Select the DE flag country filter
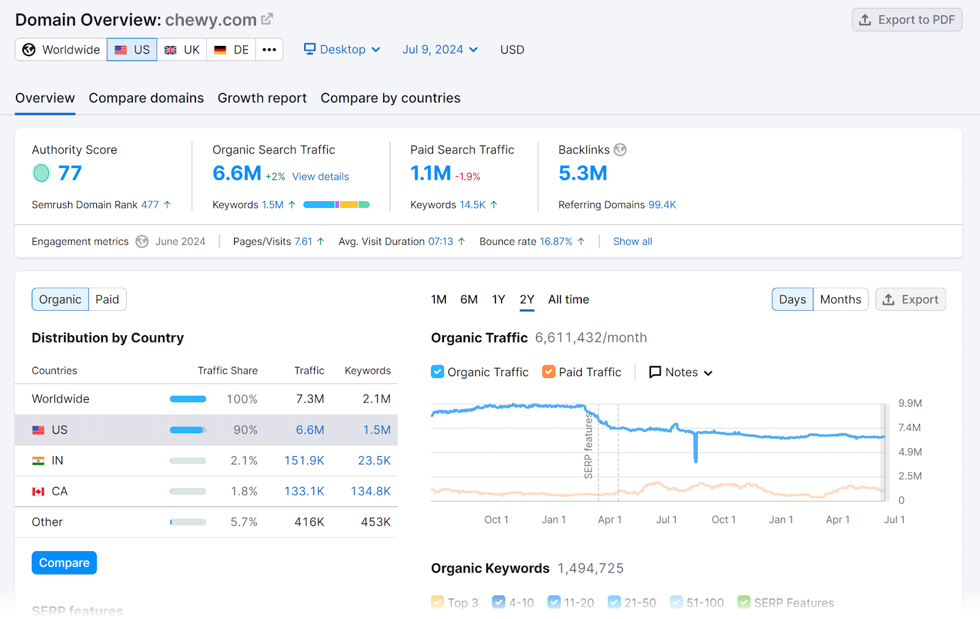 pyautogui.click(x=221, y=50)
